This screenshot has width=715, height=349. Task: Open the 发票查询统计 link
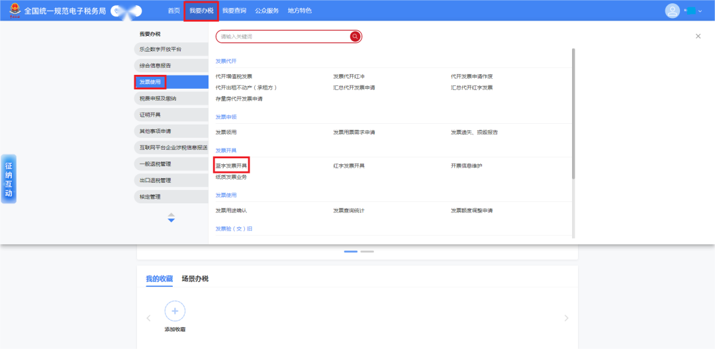[x=349, y=211]
